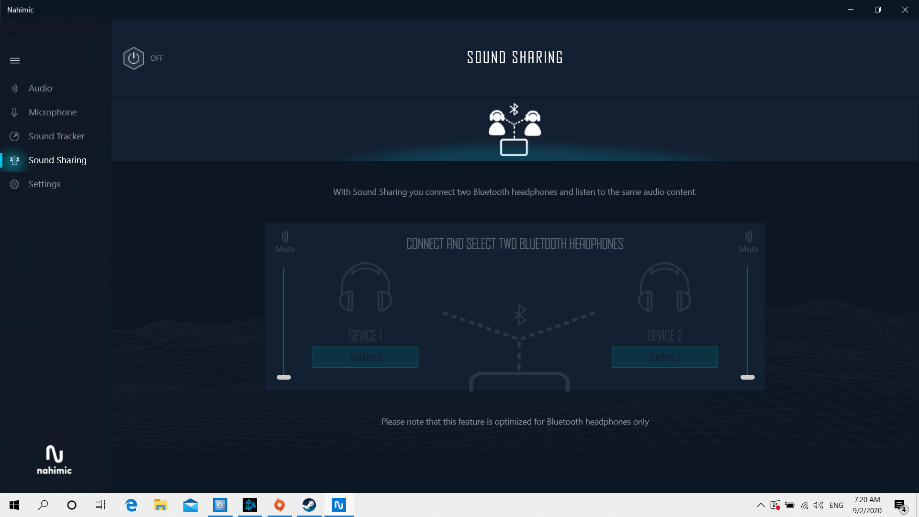Click the Sound Sharing header illustration
This screenshot has height=517, width=919.
(515, 129)
